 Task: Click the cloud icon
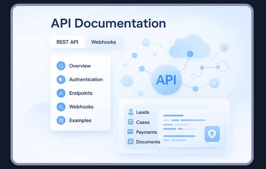click(187, 46)
